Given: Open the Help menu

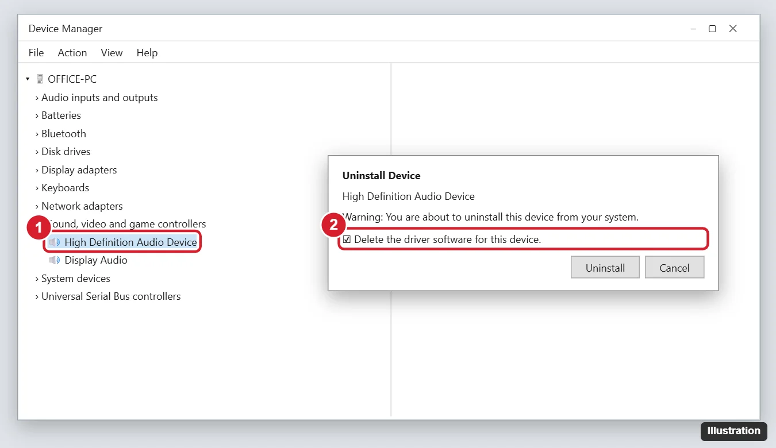Looking at the screenshot, I should (x=147, y=53).
